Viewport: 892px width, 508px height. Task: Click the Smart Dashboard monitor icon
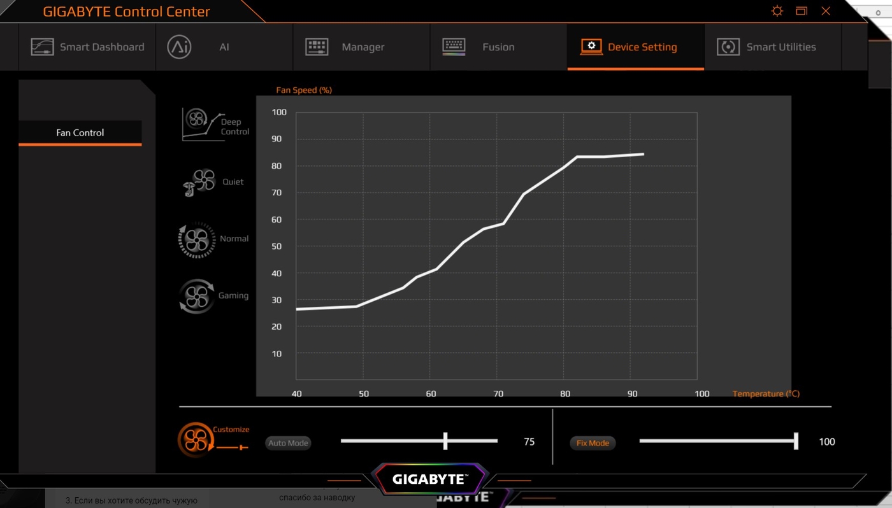[x=42, y=47]
